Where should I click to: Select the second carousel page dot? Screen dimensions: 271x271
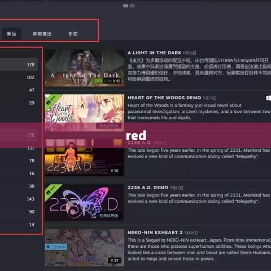(132, 6)
